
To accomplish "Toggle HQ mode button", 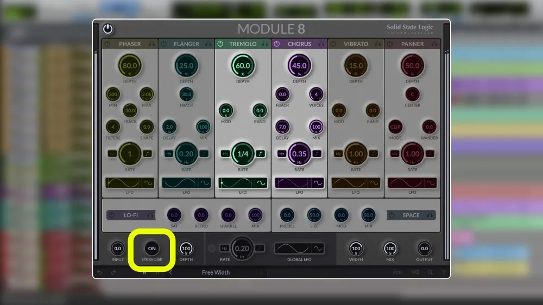I will (415, 272).
